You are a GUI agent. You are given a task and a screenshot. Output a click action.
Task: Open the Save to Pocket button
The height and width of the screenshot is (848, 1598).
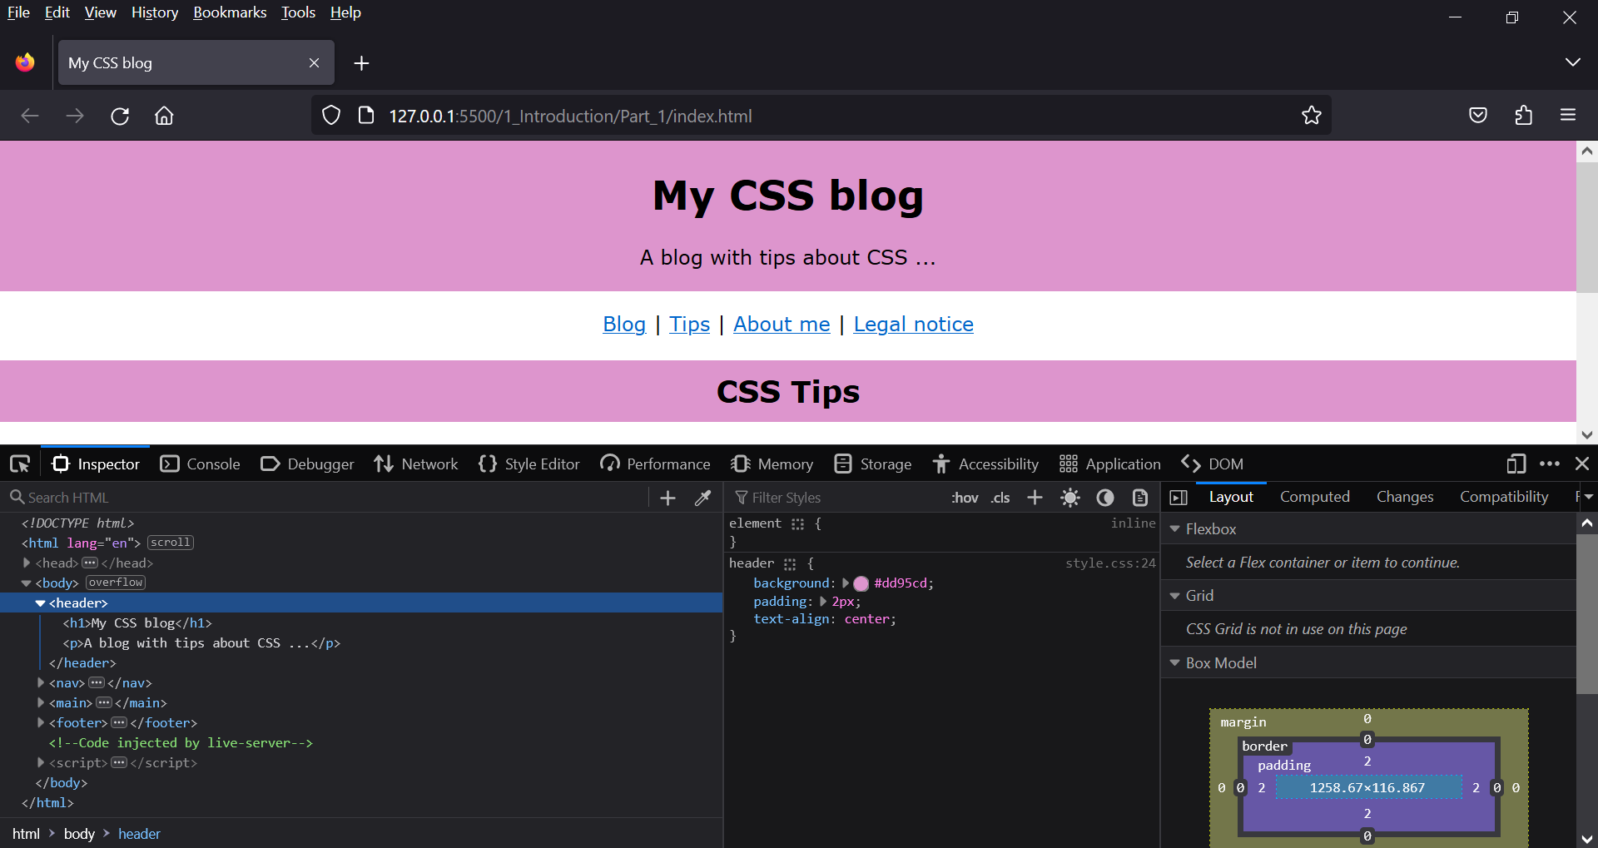[1478, 116]
